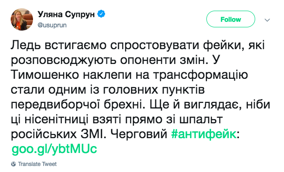The height and width of the screenshot is (172, 284).
Task: Click the globe icon beside Translate Tweet
Action: [x=13, y=164]
